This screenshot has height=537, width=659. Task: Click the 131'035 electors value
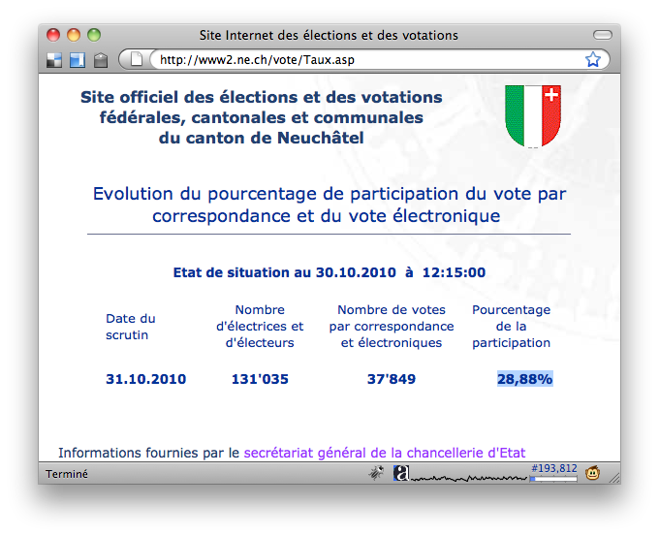pyautogui.click(x=260, y=379)
